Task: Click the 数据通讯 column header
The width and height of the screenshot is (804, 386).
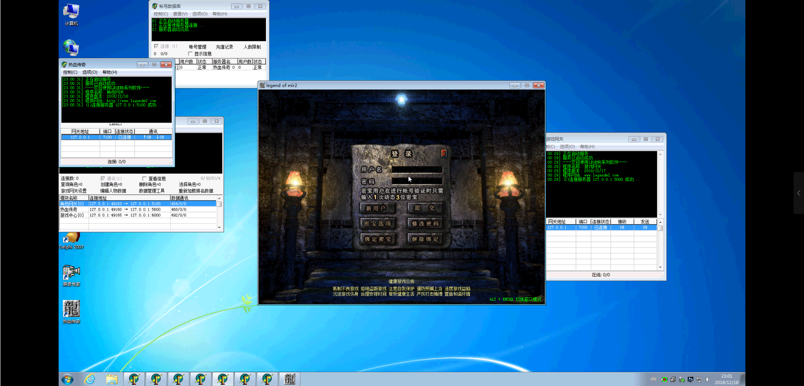Action: [x=193, y=198]
